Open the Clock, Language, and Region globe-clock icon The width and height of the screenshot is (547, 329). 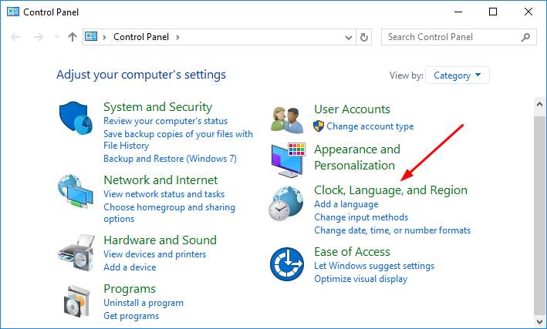point(286,203)
